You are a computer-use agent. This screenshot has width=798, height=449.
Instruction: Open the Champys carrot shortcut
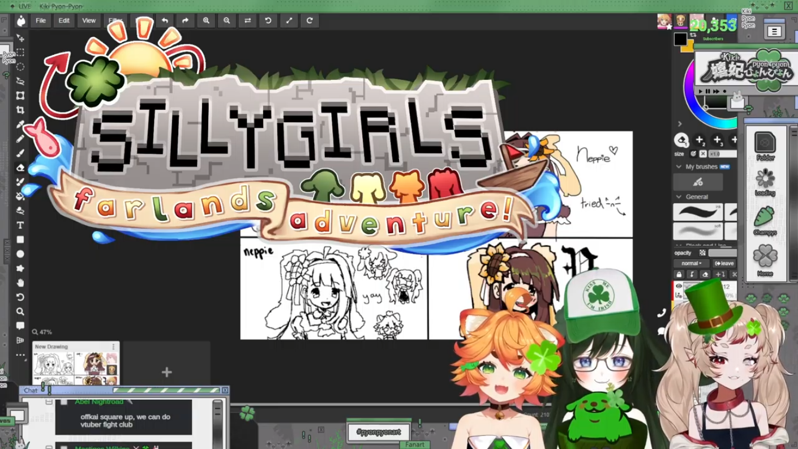[x=765, y=220]
